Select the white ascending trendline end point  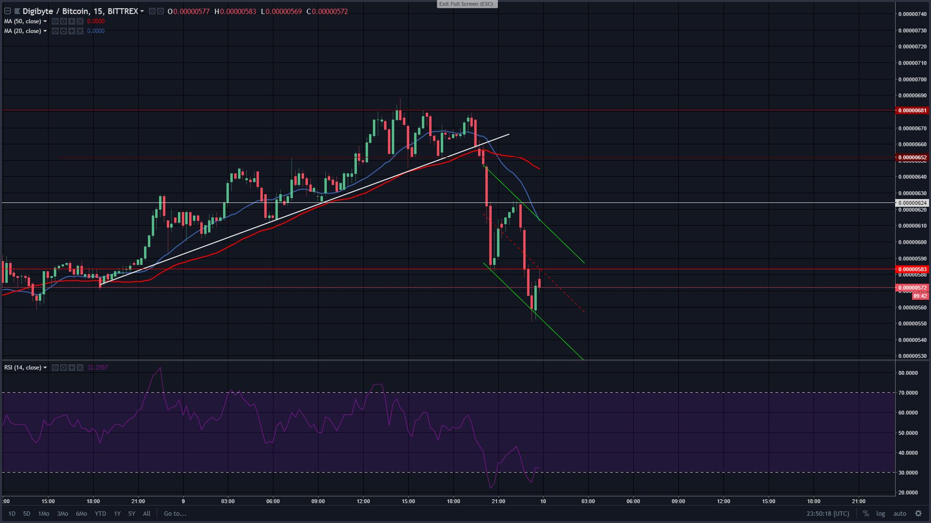click(509, 134)
